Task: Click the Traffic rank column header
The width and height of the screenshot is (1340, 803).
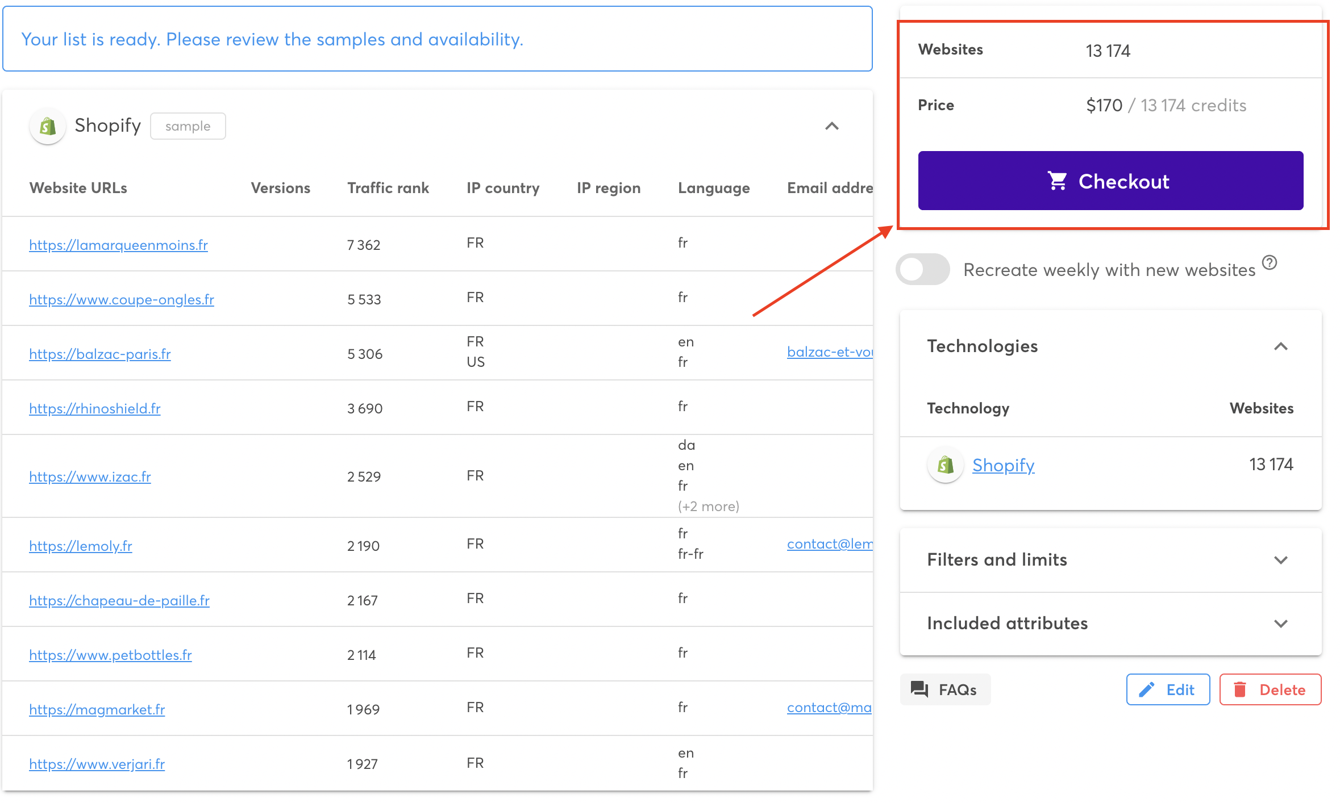Action: tap(388, 188)
